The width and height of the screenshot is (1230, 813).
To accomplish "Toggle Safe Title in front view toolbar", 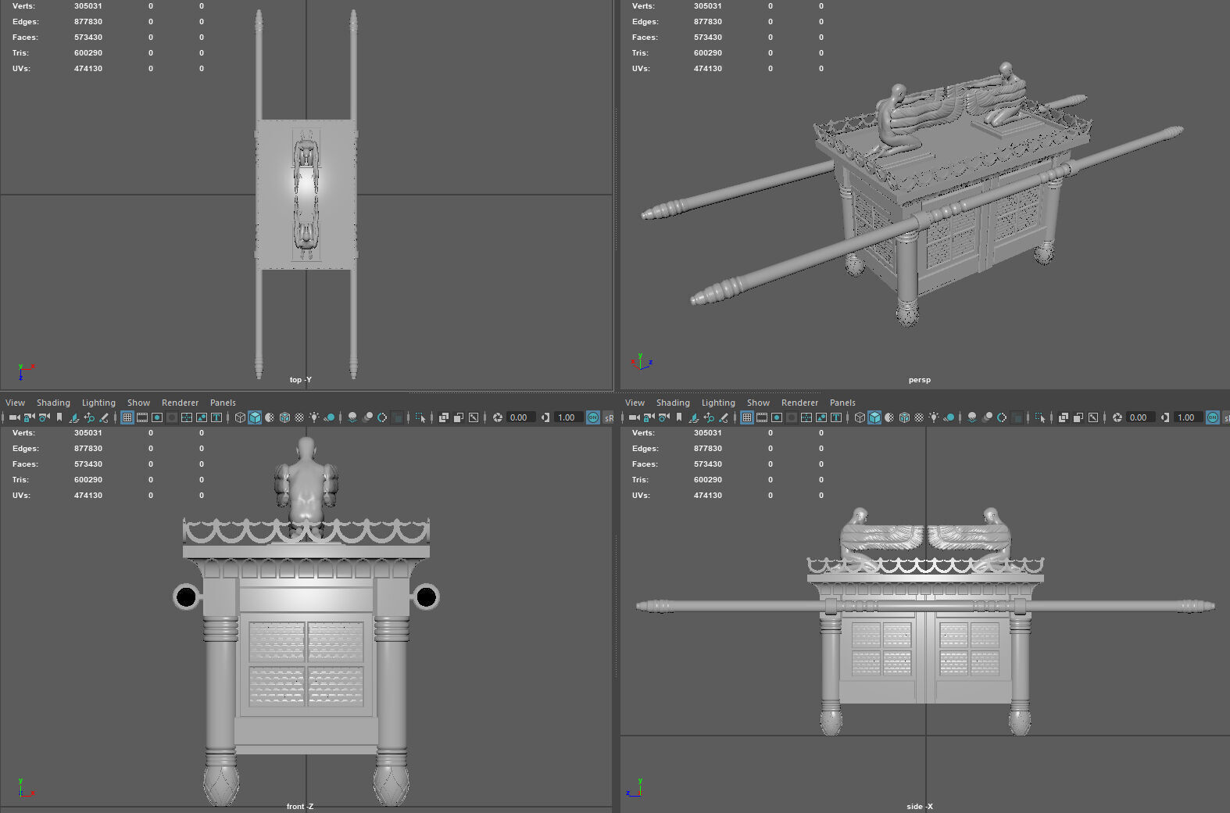I will 216,417.
